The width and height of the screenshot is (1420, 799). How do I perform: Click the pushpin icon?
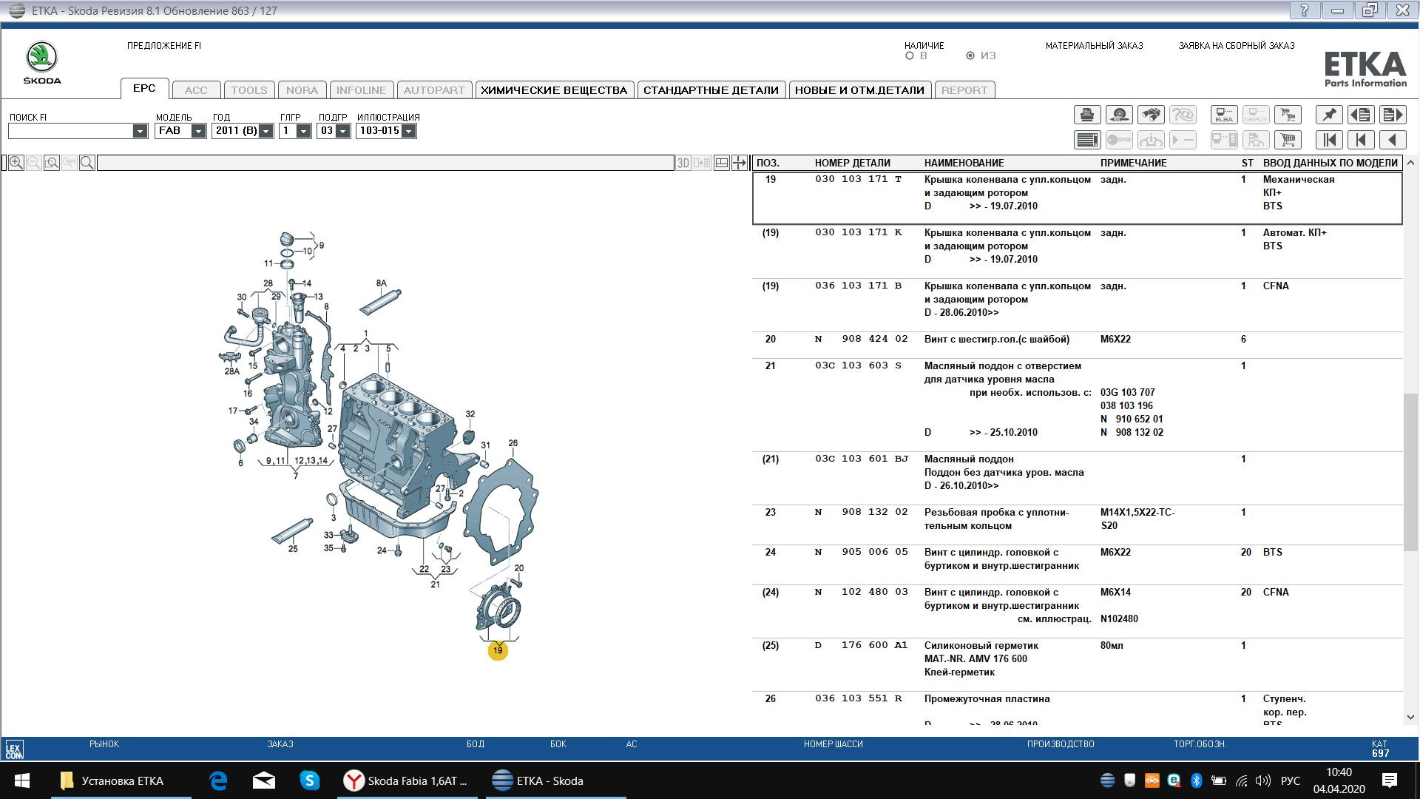[x=1329, y=115]
